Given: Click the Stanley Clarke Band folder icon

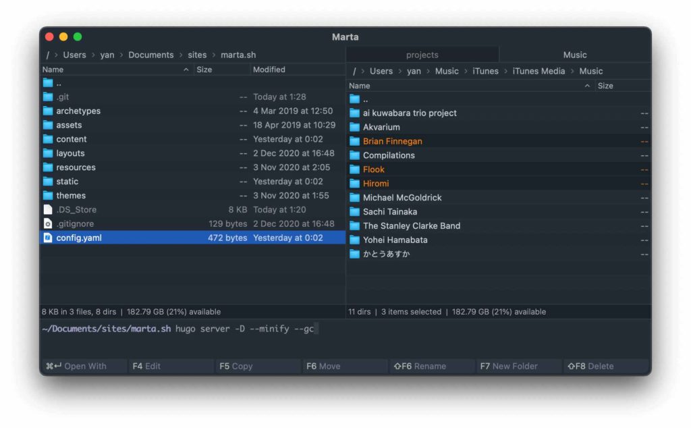Looking at the screenshot, I should 355,226.
